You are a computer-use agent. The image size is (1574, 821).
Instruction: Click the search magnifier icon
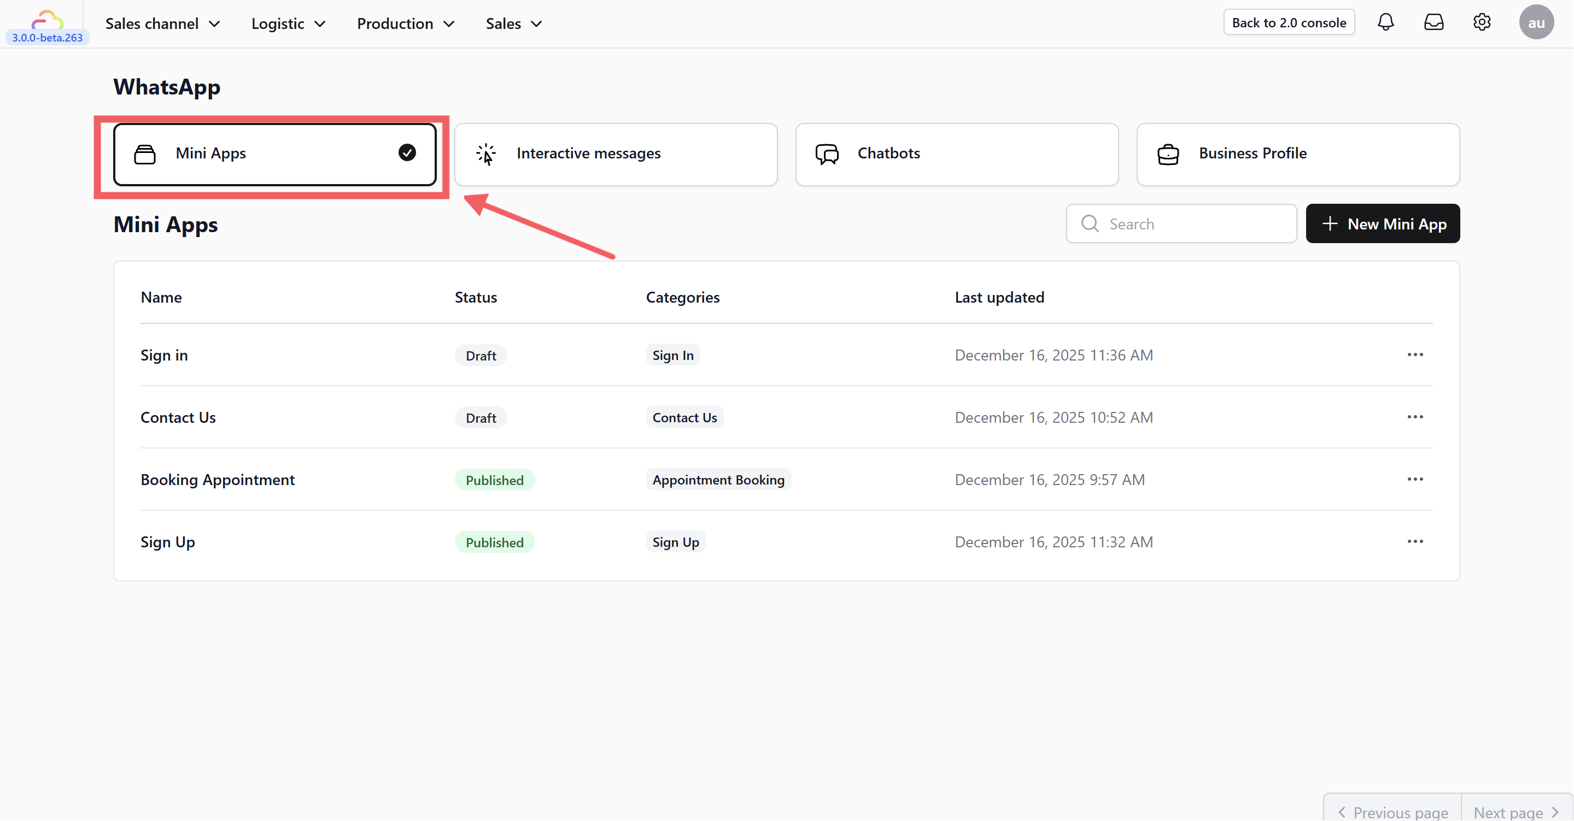tap(1090, 223)
